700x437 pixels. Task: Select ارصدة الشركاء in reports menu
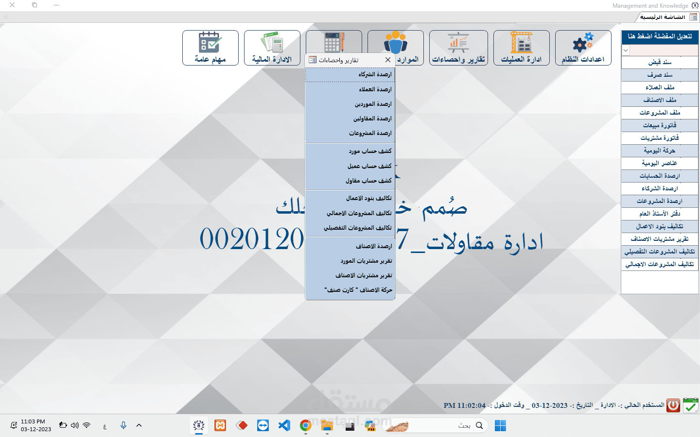click(350, 74)
